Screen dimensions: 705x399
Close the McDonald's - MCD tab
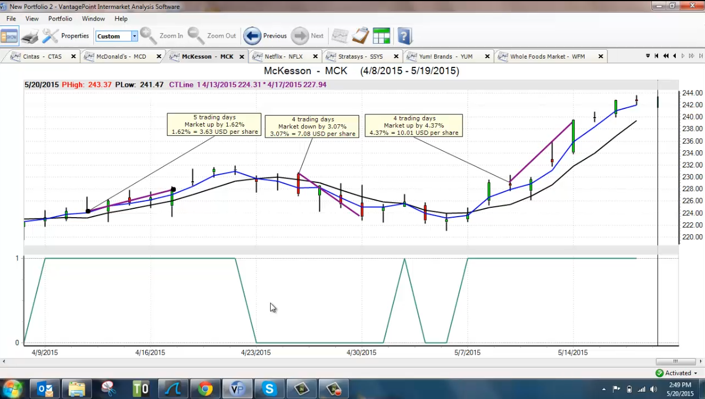(x=159, y=56)
